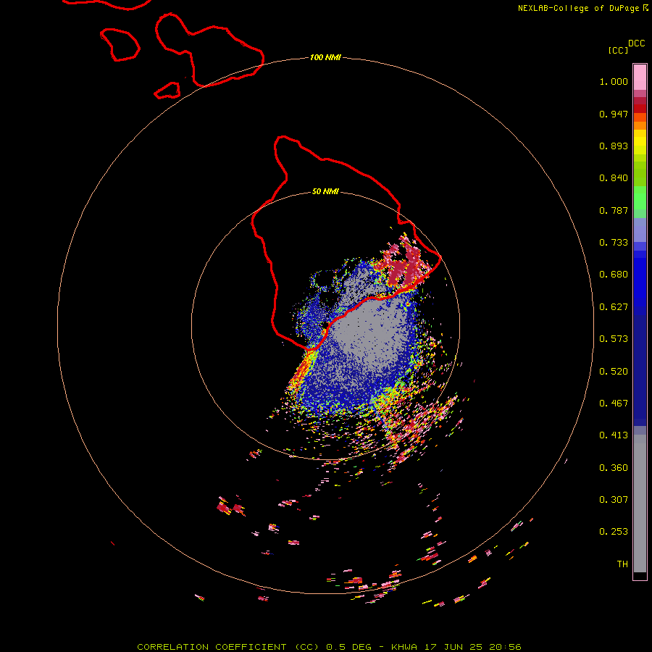Click the 0.893 scale value

(x=614, y=146)
